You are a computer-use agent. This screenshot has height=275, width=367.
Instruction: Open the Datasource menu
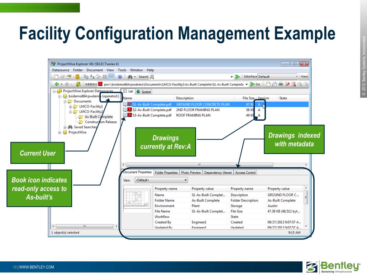(x=61, y=70)
